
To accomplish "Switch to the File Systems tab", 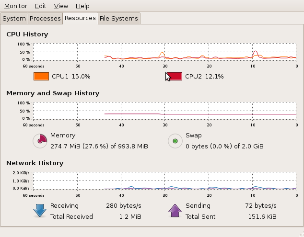I will pos(119,19).
